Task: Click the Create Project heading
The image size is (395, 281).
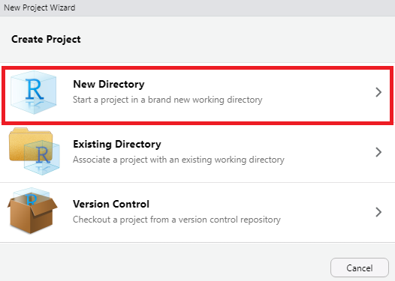Action: 46,40
